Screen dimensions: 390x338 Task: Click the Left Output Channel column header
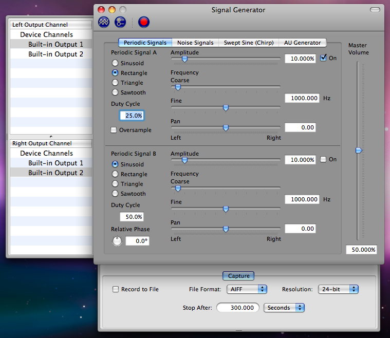tap(51, 25)
